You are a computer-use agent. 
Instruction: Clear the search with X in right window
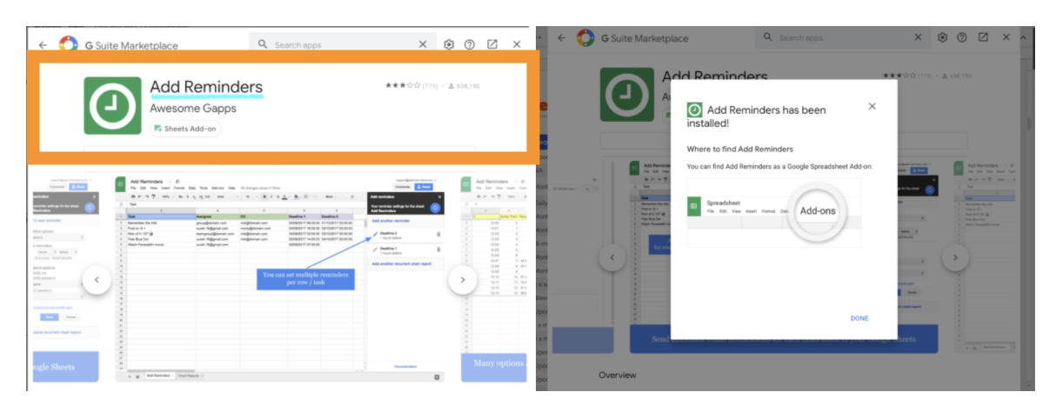tap(919, 38)
